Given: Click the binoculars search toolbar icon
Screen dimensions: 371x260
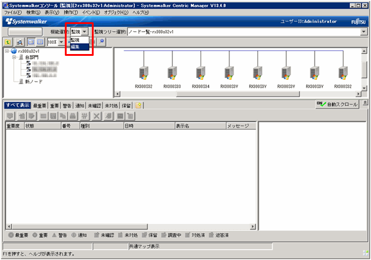Looking at the screenshot, I should point(19,42).
